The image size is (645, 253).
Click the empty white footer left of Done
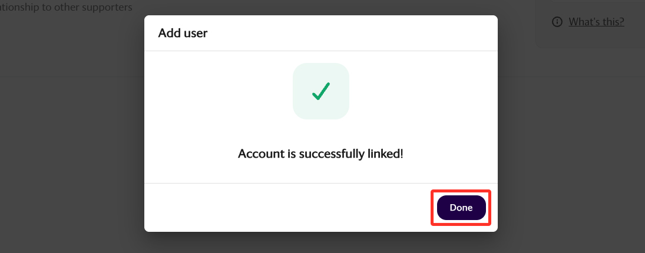tap(288, 208)
